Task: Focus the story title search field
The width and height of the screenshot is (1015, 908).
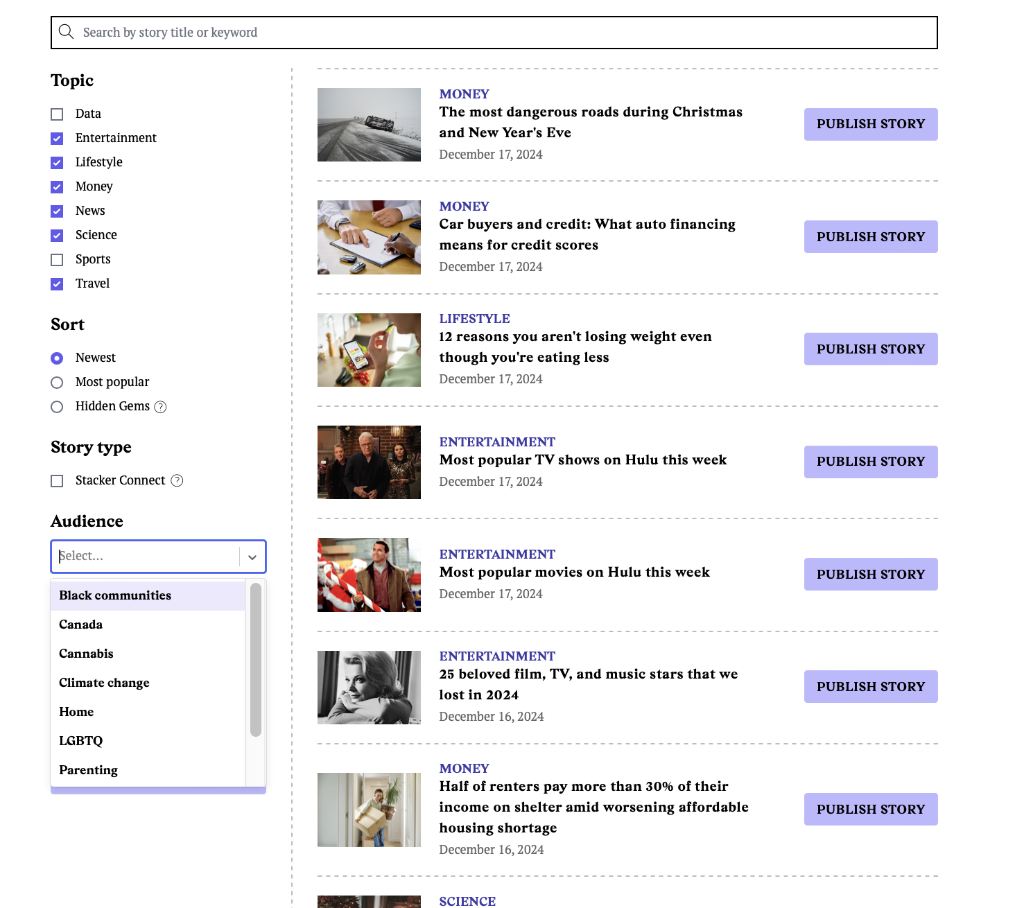Action: [x=494, y=33]
